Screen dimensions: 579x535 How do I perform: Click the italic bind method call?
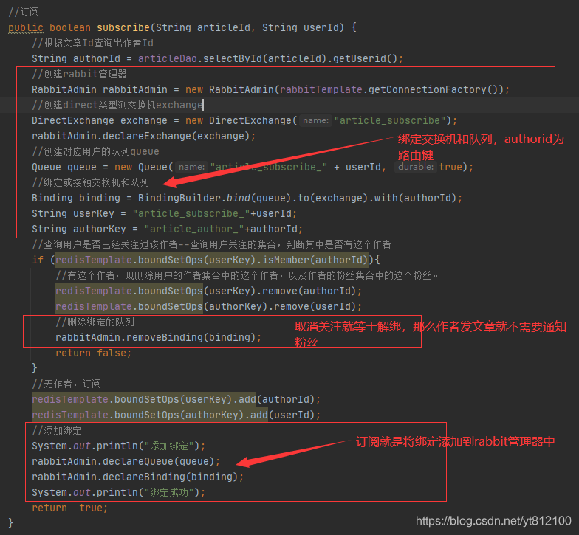(x=239, y=198)
